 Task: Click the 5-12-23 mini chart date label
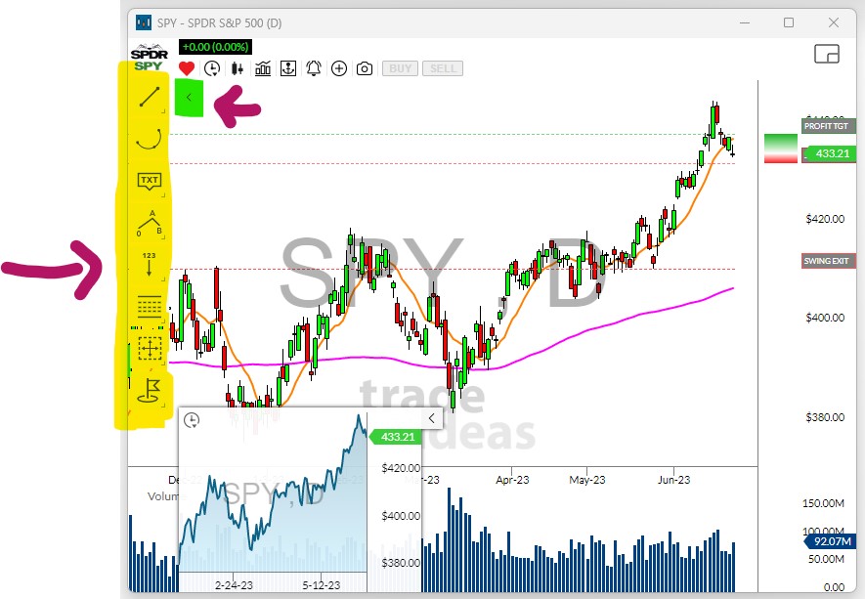click(x=321, y=585)
